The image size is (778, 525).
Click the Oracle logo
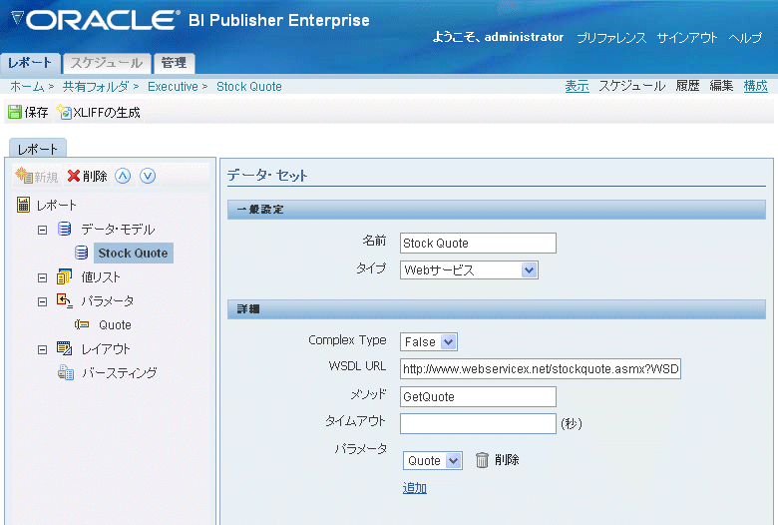(96, 20)
